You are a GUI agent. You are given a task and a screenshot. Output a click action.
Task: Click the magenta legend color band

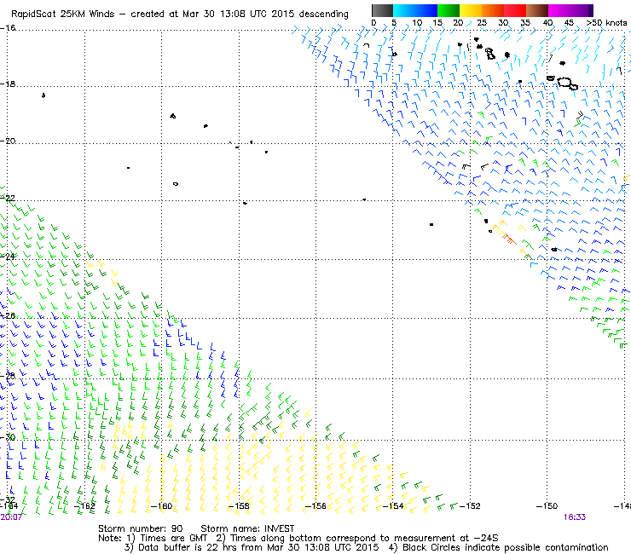(559, 10)
